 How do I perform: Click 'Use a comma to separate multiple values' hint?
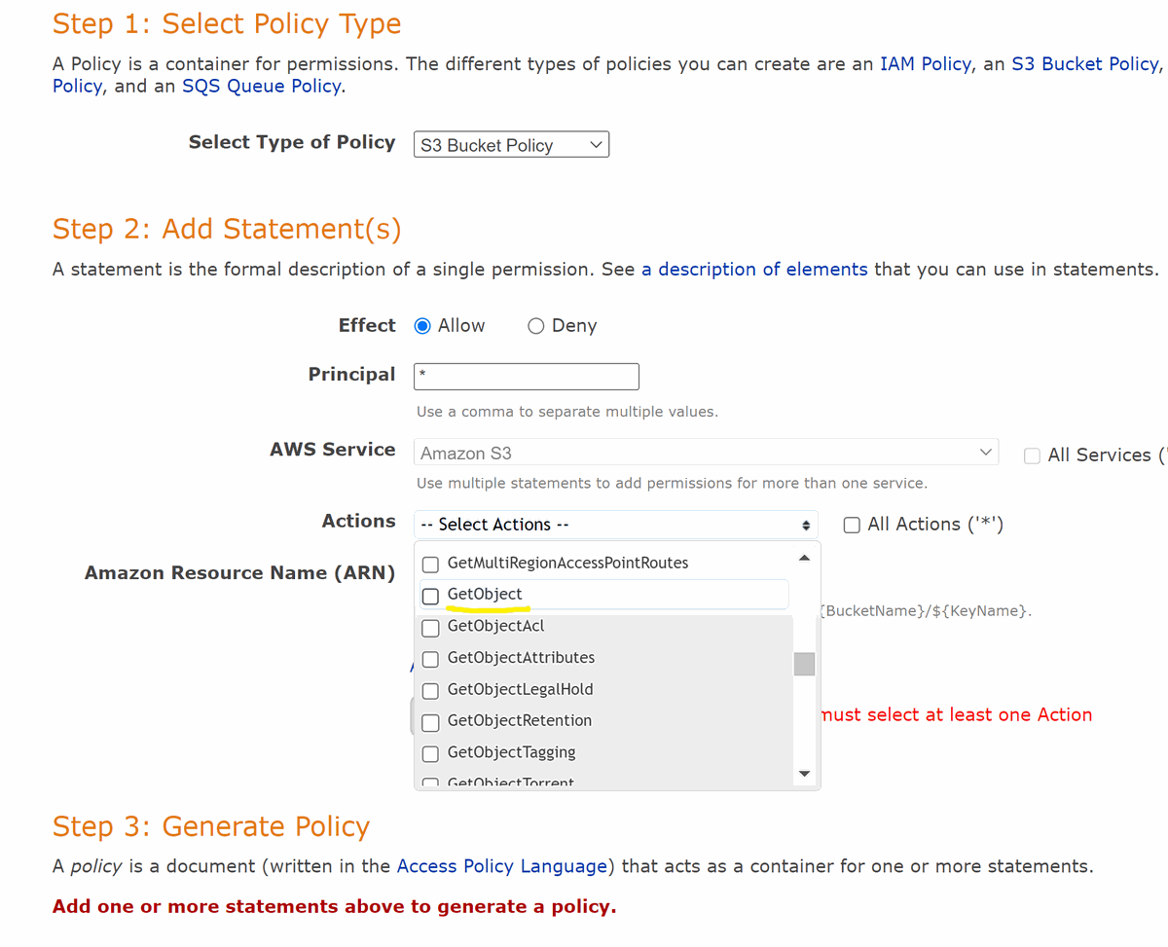coord(567,412)
